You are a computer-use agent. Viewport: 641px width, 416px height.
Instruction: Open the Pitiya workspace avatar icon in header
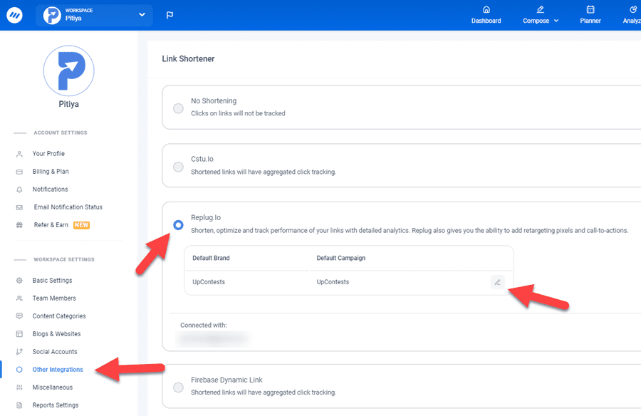click(x=52, y=15)
